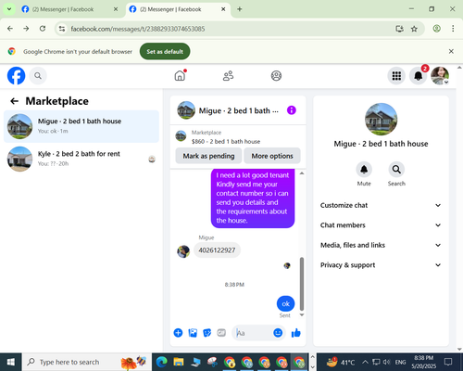Navigate back in the browser

pyautogui.click(x=10, y=29)
